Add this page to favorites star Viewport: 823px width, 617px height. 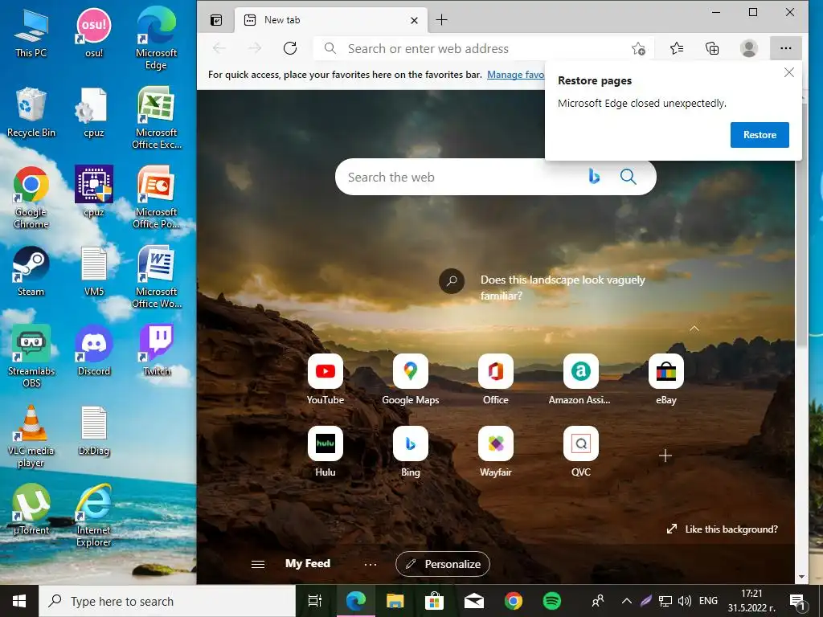coord(638,48)
